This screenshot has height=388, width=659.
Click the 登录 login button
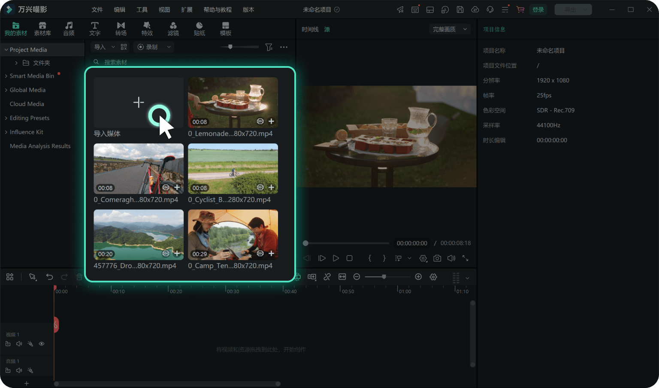pyautogui.click(x=538, y=9)
